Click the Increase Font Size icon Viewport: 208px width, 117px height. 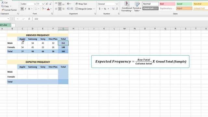pos(47,4)
